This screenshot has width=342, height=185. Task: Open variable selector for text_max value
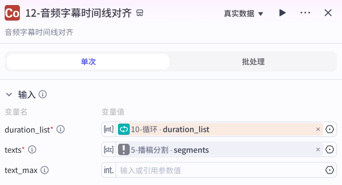click(330, 170)
